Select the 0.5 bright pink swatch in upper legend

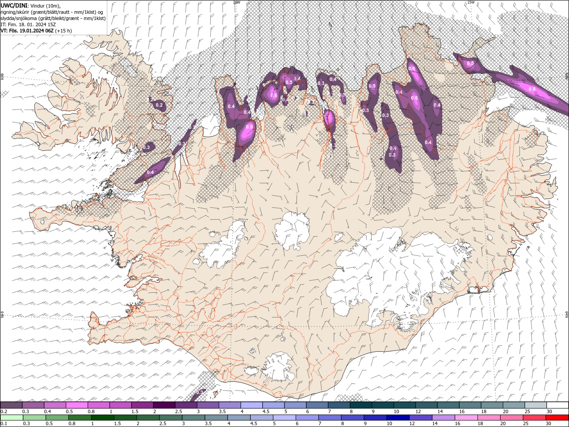(x=76, y=405)
